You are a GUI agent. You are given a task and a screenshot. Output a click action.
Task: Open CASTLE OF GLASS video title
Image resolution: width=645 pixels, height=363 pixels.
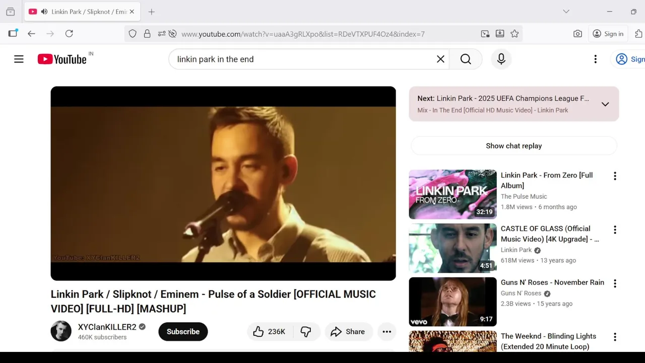coord(550,234)
